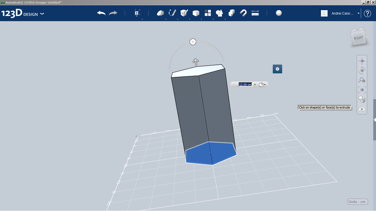Image resolution: width=376 pixels, height=211 pixels.
Task: Activate the Snap magnet tool
Action: point(243,13)
